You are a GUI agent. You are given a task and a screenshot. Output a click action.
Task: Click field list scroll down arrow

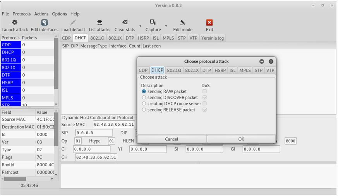click(56, 175)
